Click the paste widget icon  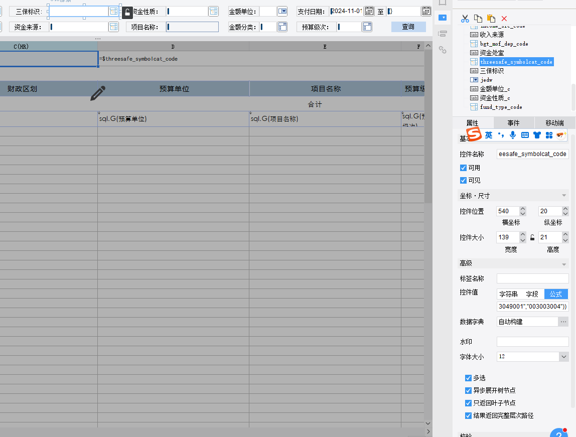[x=491, y=19]
